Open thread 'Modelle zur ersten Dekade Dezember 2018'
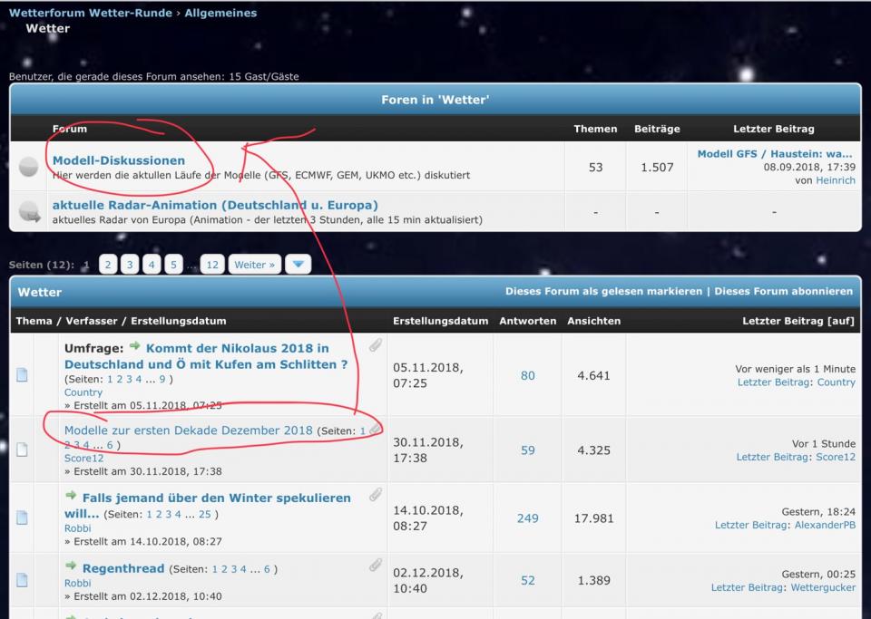Screen dimensions: 871x619 click(x=188, y=430)
